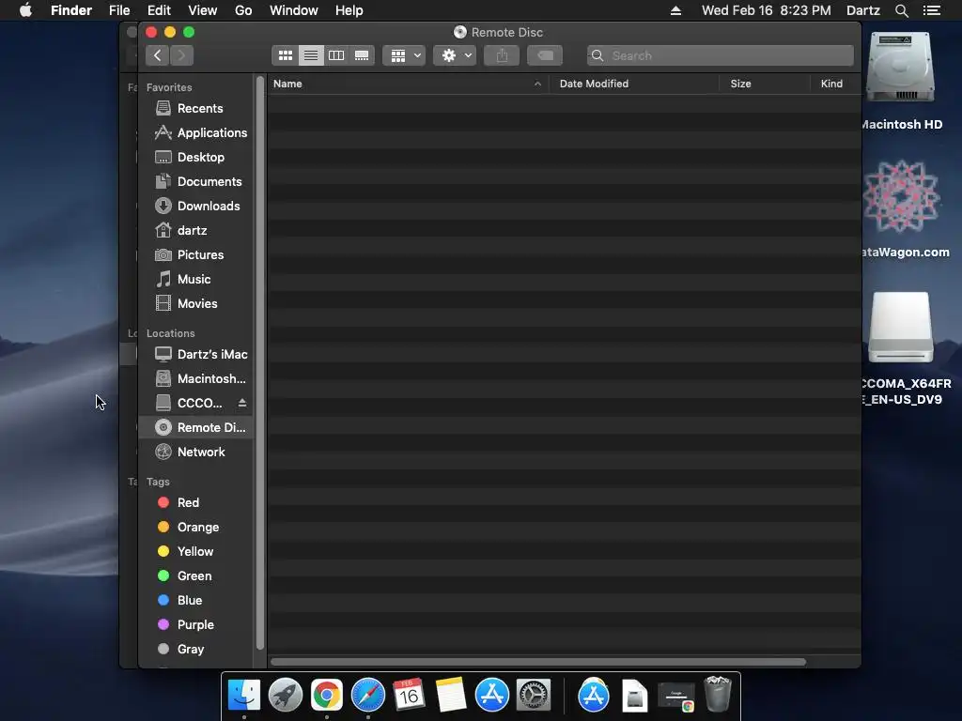Open the Apple menu
The height and width of the screenshot is (721, 962).
coord(25,10)
